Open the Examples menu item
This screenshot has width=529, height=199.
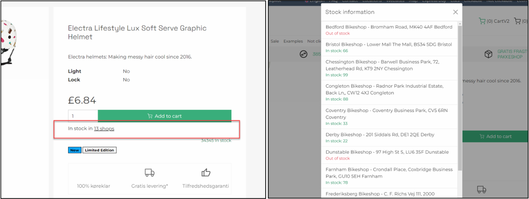pyautogui.click(x=293, y=41)
